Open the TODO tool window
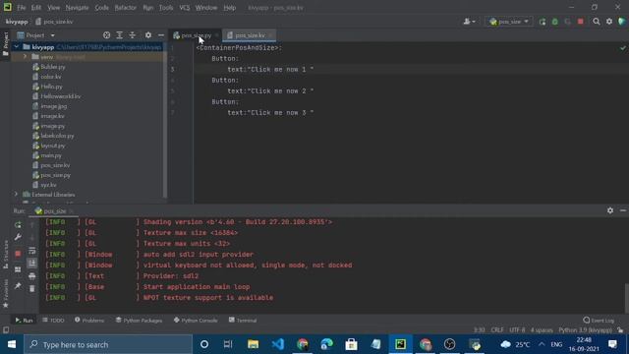The height and width of the screenshot is (354, 629). point(53,321)
